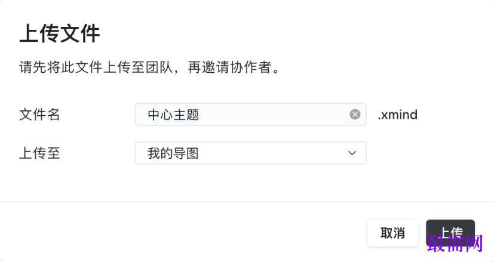The image size is (494, 262).
Task: Click the 上传文件 dialog title
Action: (60, 33)
